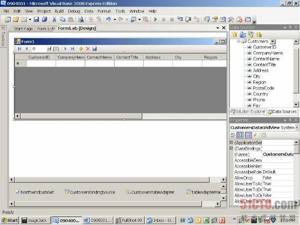Click the Delete red X navigator icon
Screen dimensions: 300x225
88,49
